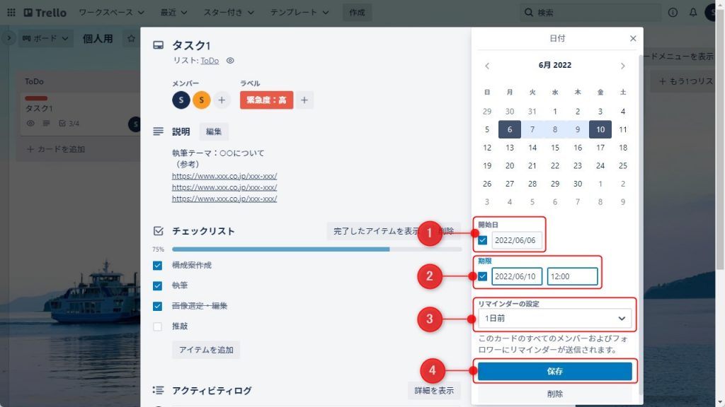Viewport: 725px width, 407px height.
Task: Click the due time field 12:00
Action: 572,276
